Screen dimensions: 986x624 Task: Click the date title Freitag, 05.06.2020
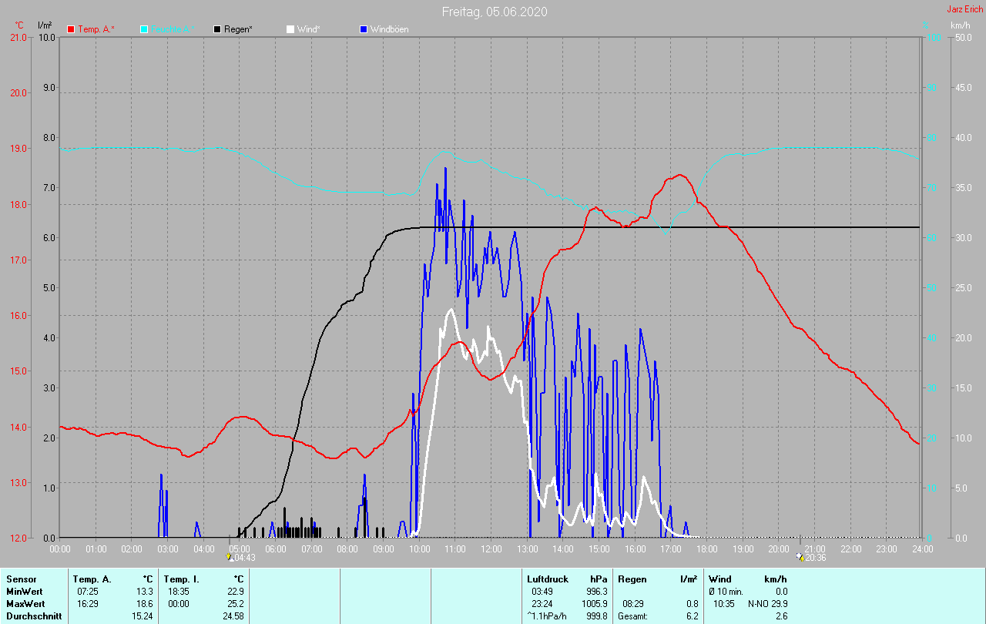pos(495,12)
